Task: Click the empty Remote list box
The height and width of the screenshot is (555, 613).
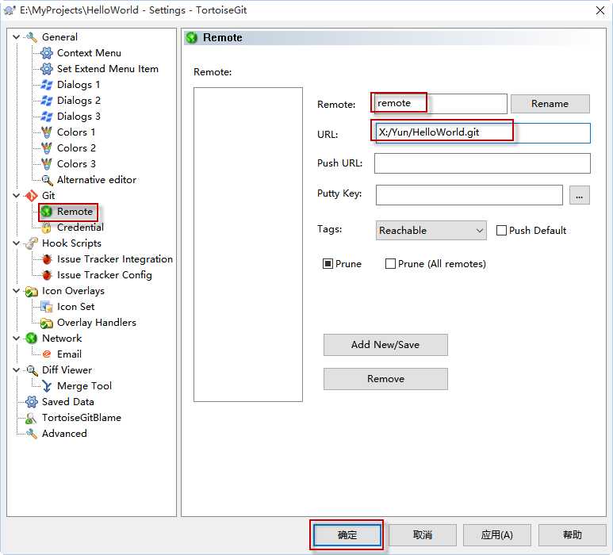Action: tap(248, 245)
